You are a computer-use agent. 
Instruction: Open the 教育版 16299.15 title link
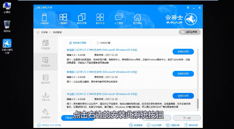(x=102, y=72)
